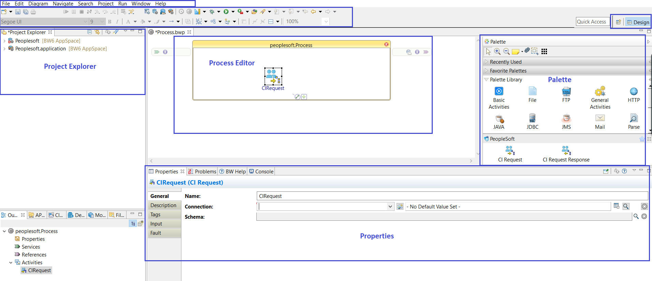Click the Palette zoom in tool
This screenshot has width=652, height=281.
point(498,51)
